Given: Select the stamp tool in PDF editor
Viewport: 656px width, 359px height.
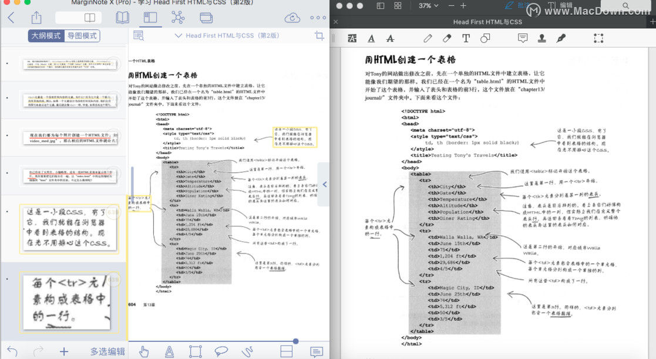Looking at the screenshot, I should coord(542,39).
